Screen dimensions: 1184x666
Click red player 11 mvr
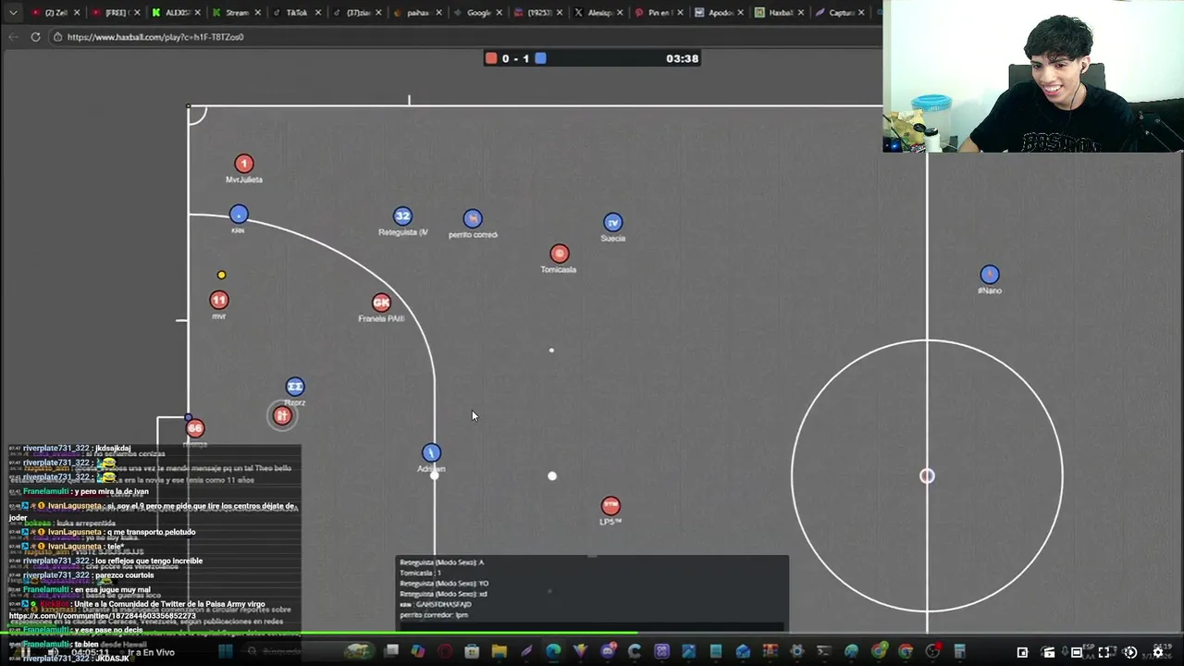click(x=219, y=300)
